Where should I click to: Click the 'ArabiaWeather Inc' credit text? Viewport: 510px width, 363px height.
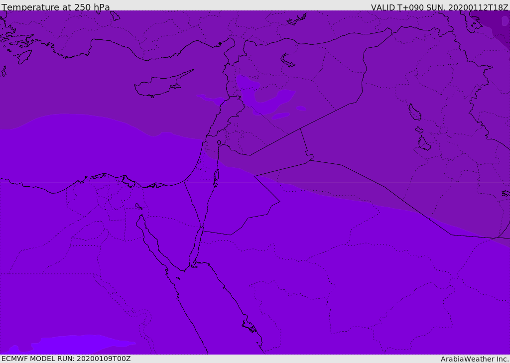[x=474, y=359]
